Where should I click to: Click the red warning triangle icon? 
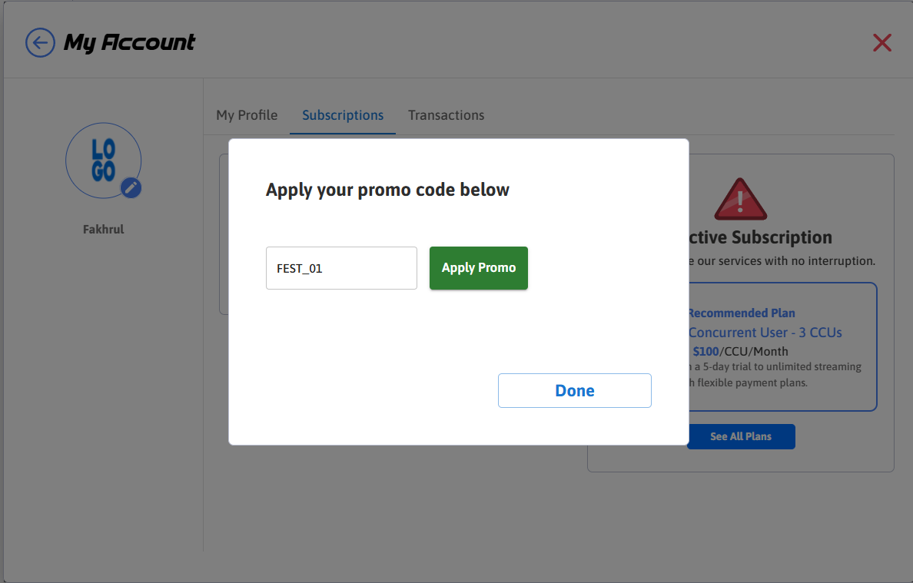pyautogui.click(x=740, y=199)
